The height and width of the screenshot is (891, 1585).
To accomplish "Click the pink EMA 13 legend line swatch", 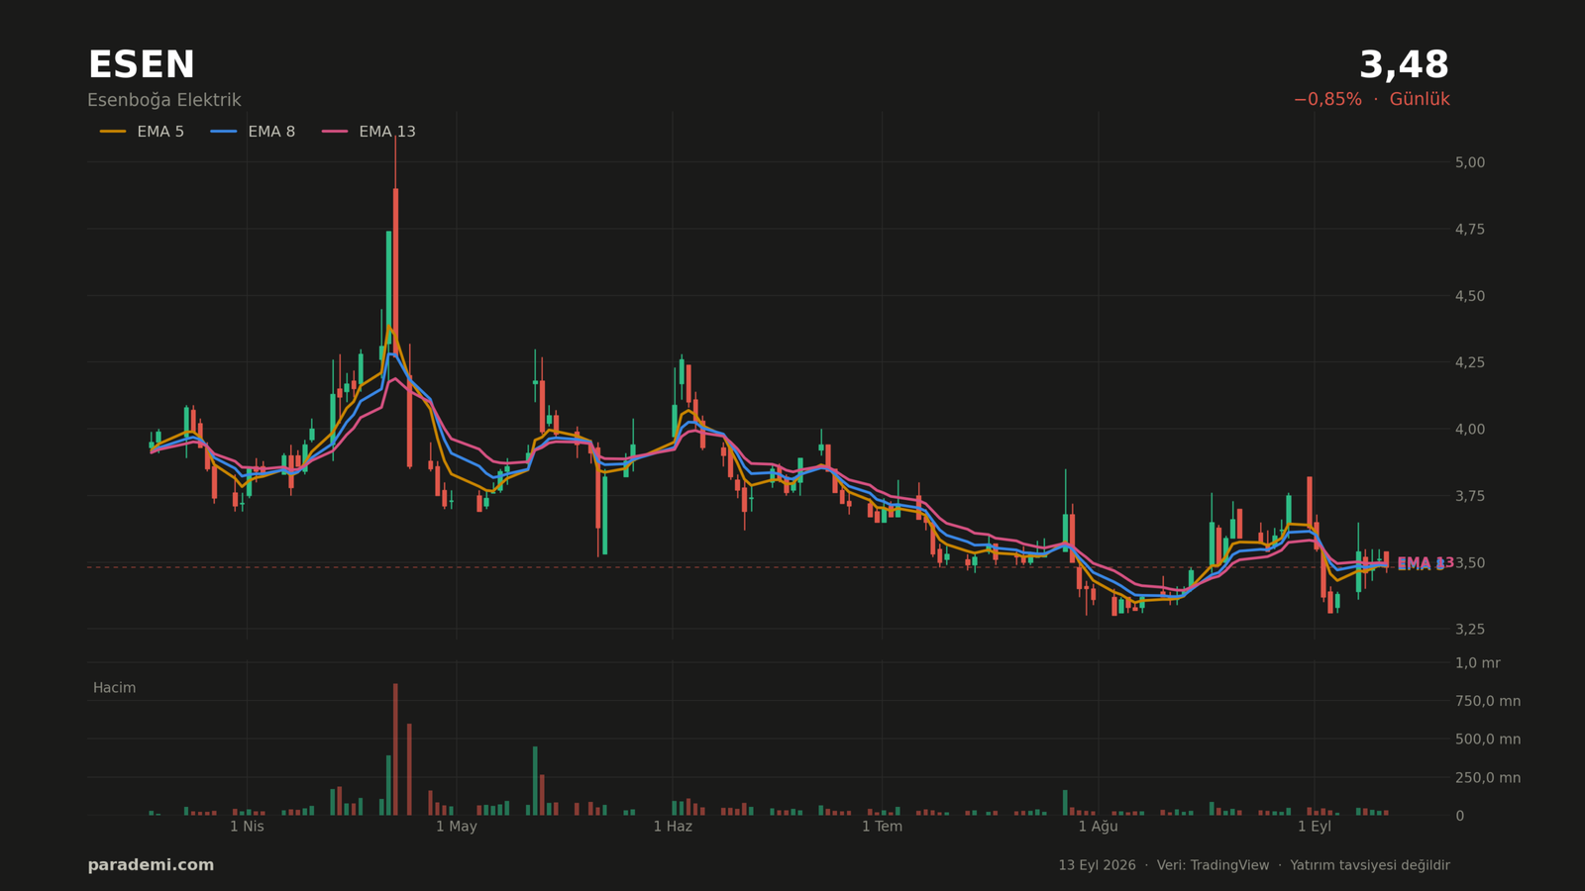I will (x=335, y=132).
